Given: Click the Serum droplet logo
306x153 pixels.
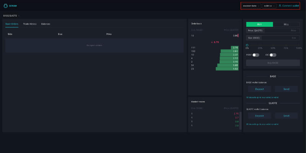Looking at the screenshot, I should click(5, 6).
